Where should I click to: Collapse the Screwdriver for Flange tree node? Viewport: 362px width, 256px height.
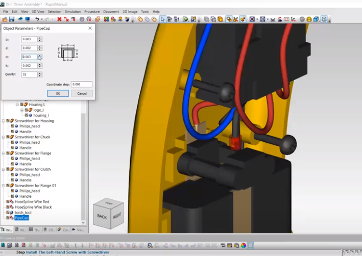[4, 153]
